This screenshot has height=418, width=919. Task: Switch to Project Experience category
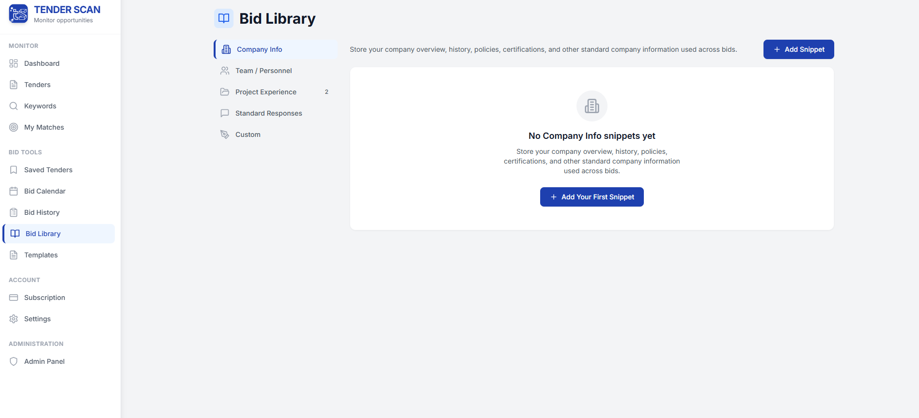[x=276, y=92]
